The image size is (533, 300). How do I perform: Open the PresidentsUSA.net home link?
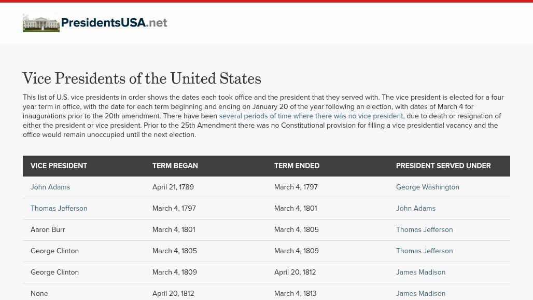pos(114,22)
